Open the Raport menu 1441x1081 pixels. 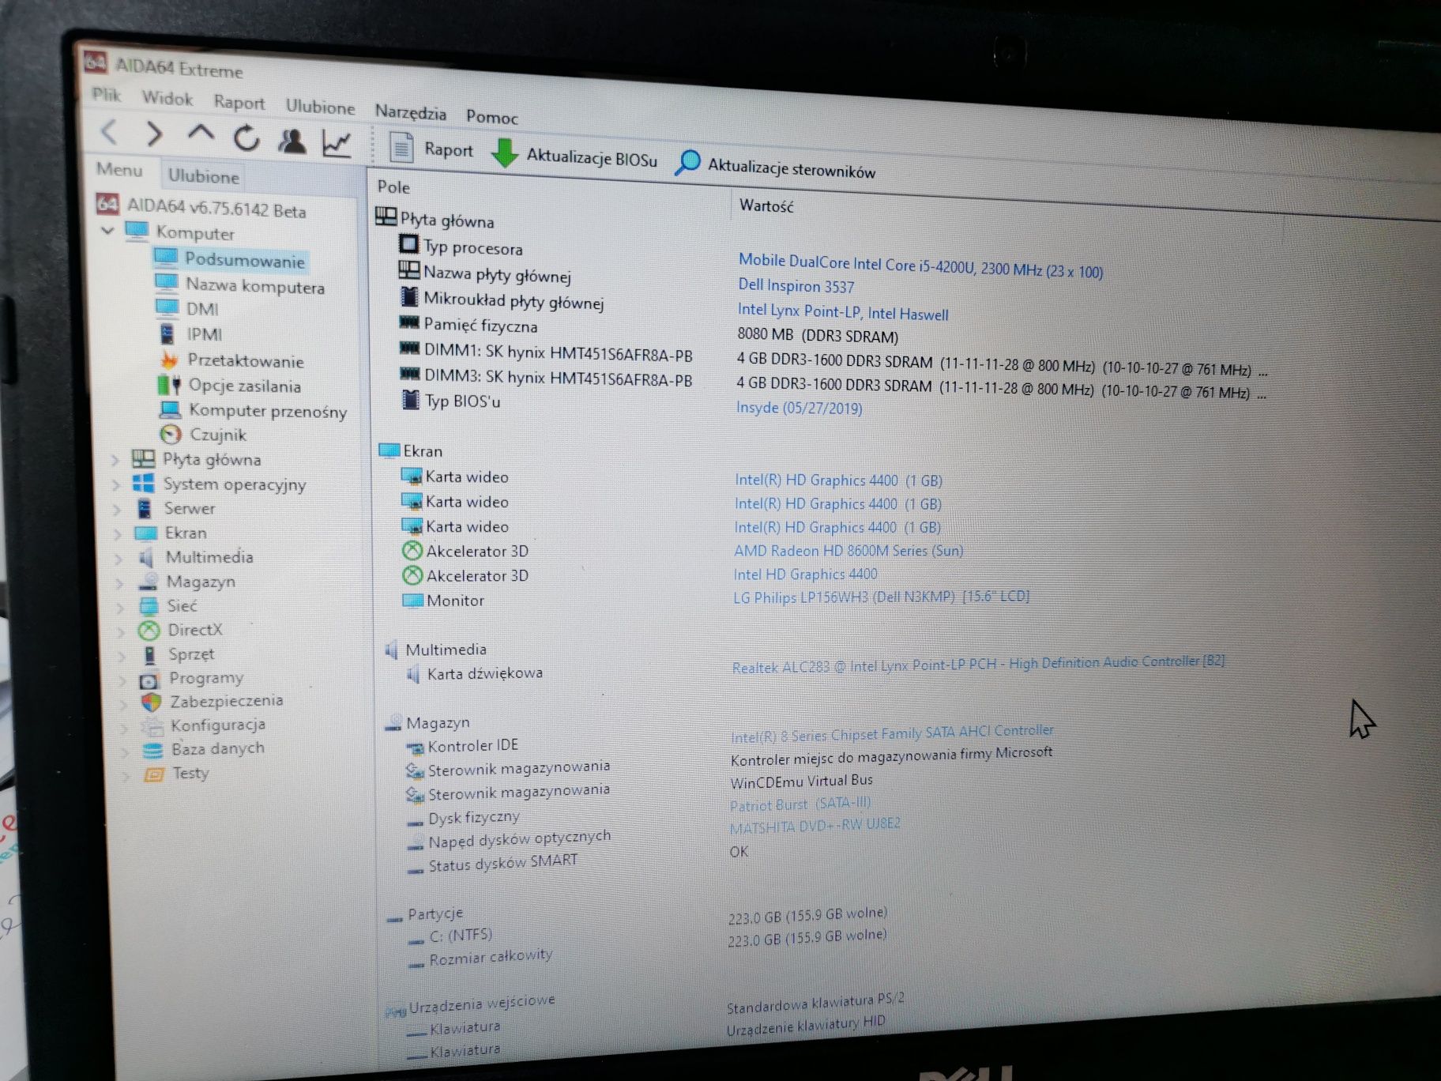239,102
